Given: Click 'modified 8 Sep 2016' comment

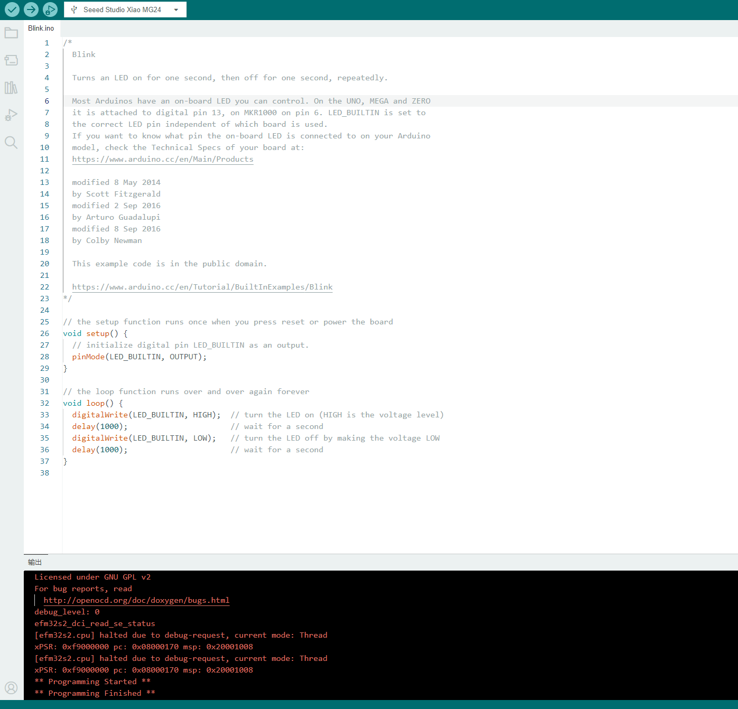Looking at the screenshot, I should click(116, 229).
